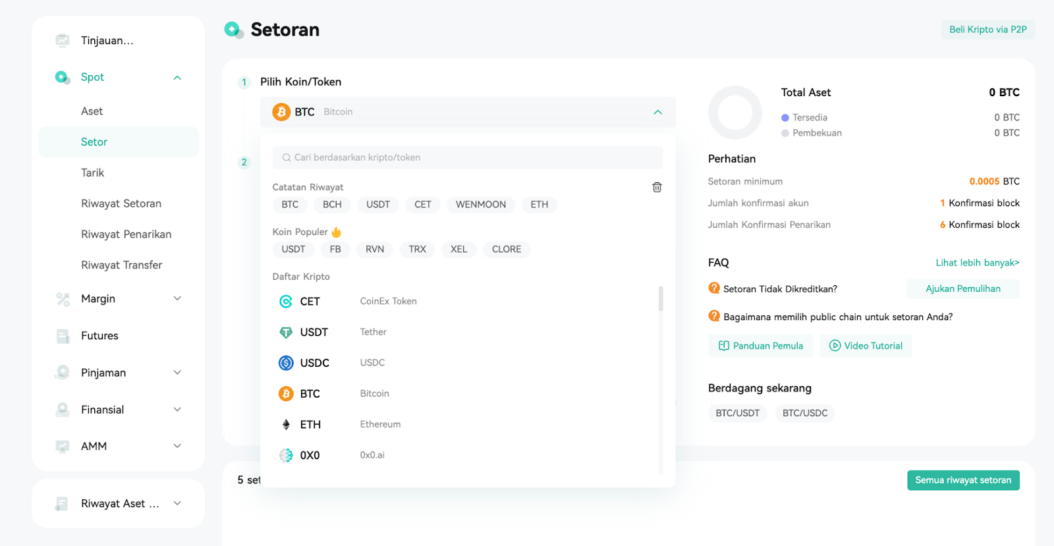Image resolution: width=1054 pixels, height=546 pixels.
Task: Close the BTC coin dropdown selector
Action: point(657,112)
